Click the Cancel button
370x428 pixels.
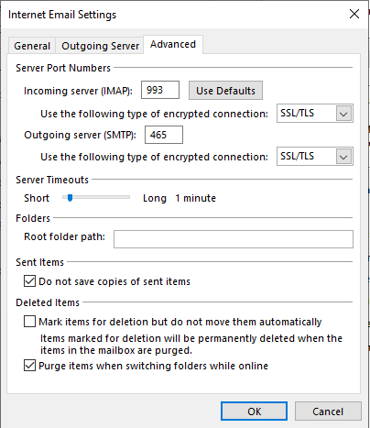pyautogui.click(x=328, y=412)
